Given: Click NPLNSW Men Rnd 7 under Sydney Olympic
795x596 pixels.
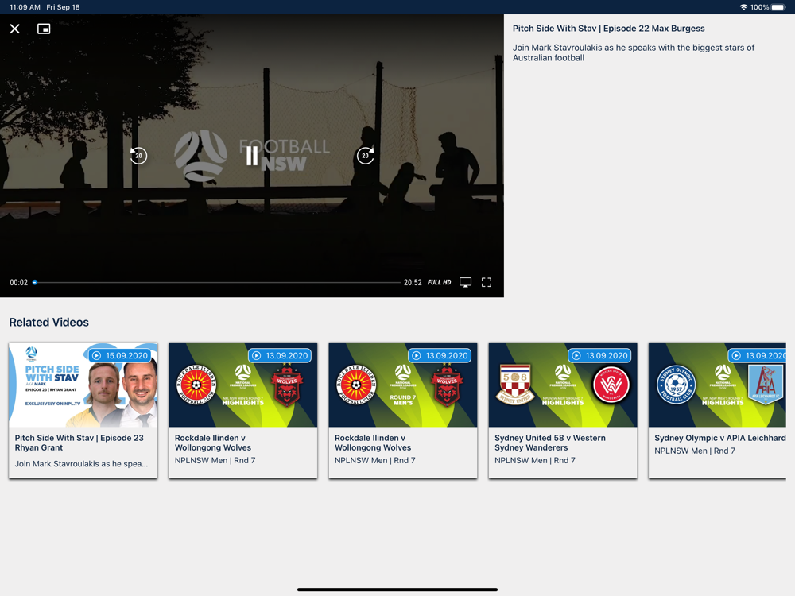Looking at the screenshot, I should (695, 451).
